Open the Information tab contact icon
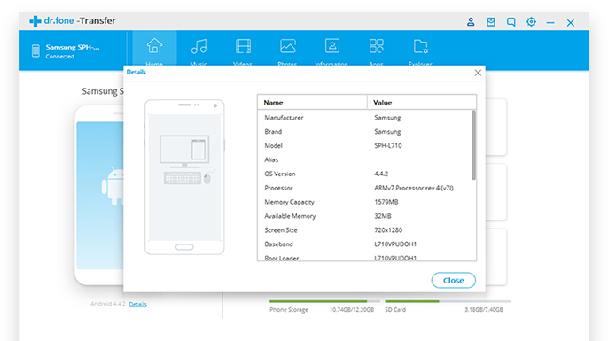The height and width of the screenshot is (341, 608). pyautogui.click(x=332, y=46)
